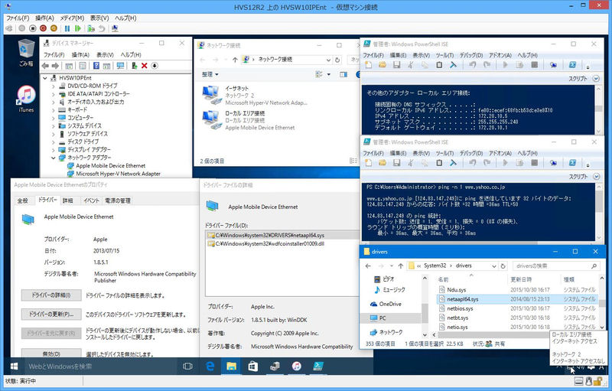Click the red Shut Down VM toolbar icon
The width and height of the screenshot is (612, 391).
pyautogui.click(x=43, y=28)
